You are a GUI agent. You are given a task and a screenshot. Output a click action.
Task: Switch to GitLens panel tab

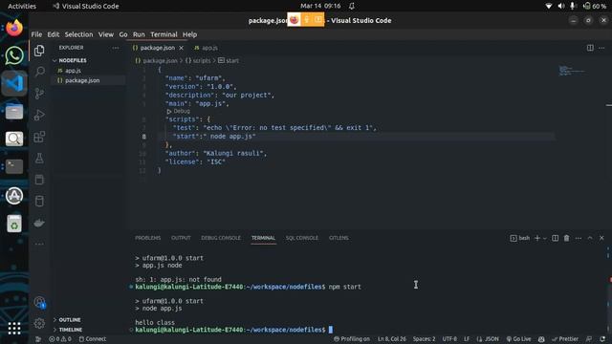pyautogui.click(x=339, y=238)
